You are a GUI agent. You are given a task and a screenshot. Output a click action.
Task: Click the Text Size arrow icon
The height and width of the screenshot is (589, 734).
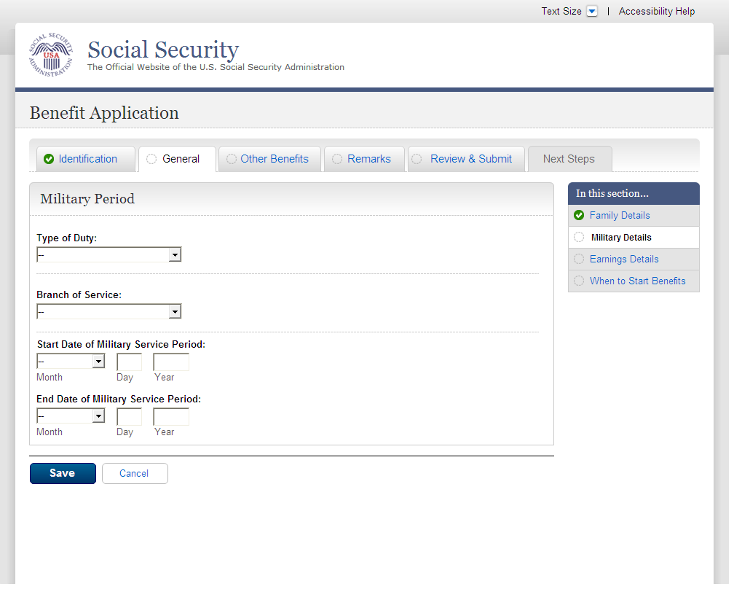tap(592, 12)
